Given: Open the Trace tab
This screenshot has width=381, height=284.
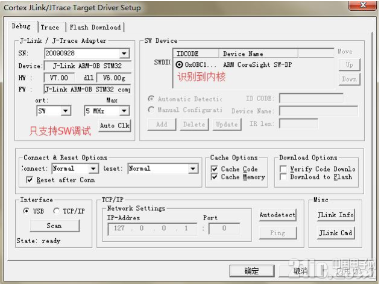Looking at the screenshot, I should [50, 28].
